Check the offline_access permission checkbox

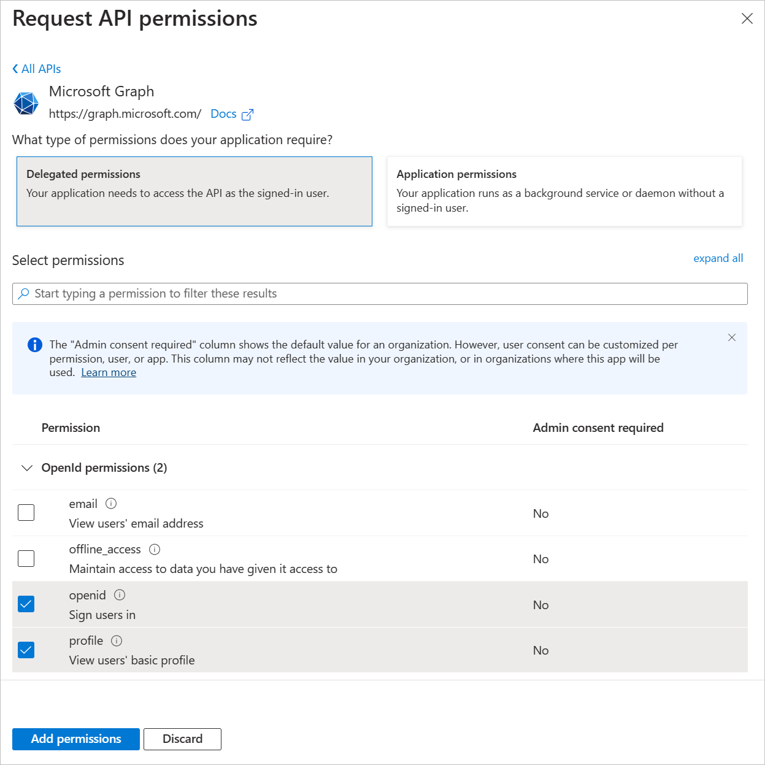click(x=26, y=558)
